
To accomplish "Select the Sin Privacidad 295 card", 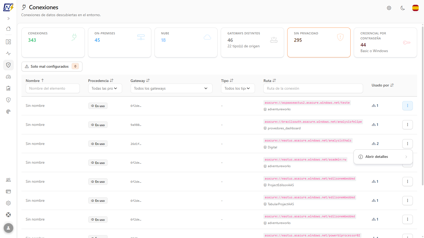I will point(319,42).
